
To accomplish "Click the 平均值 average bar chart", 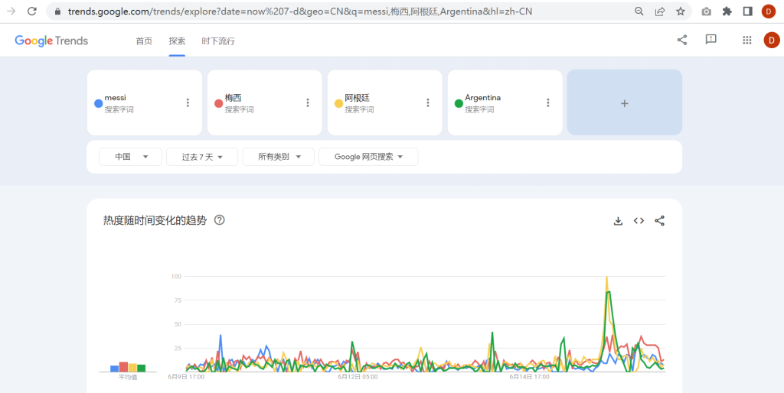I will [128, 367].
